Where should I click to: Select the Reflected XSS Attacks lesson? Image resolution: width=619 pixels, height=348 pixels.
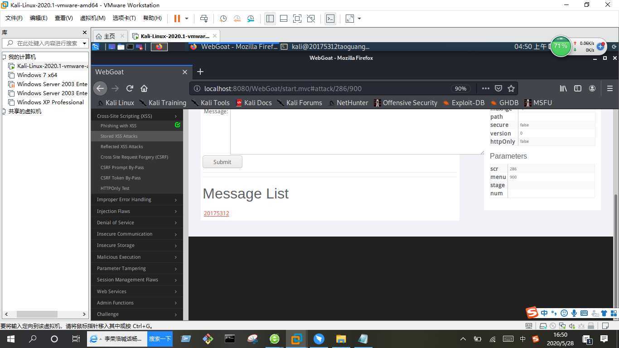point(121,147)
